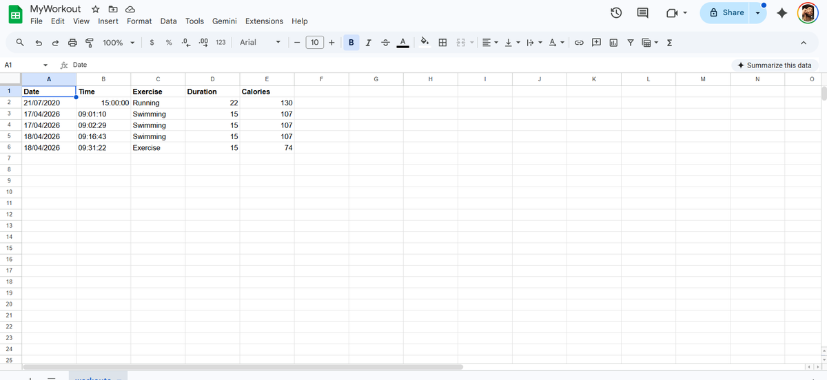Open the Help menu

coord(300,21)
